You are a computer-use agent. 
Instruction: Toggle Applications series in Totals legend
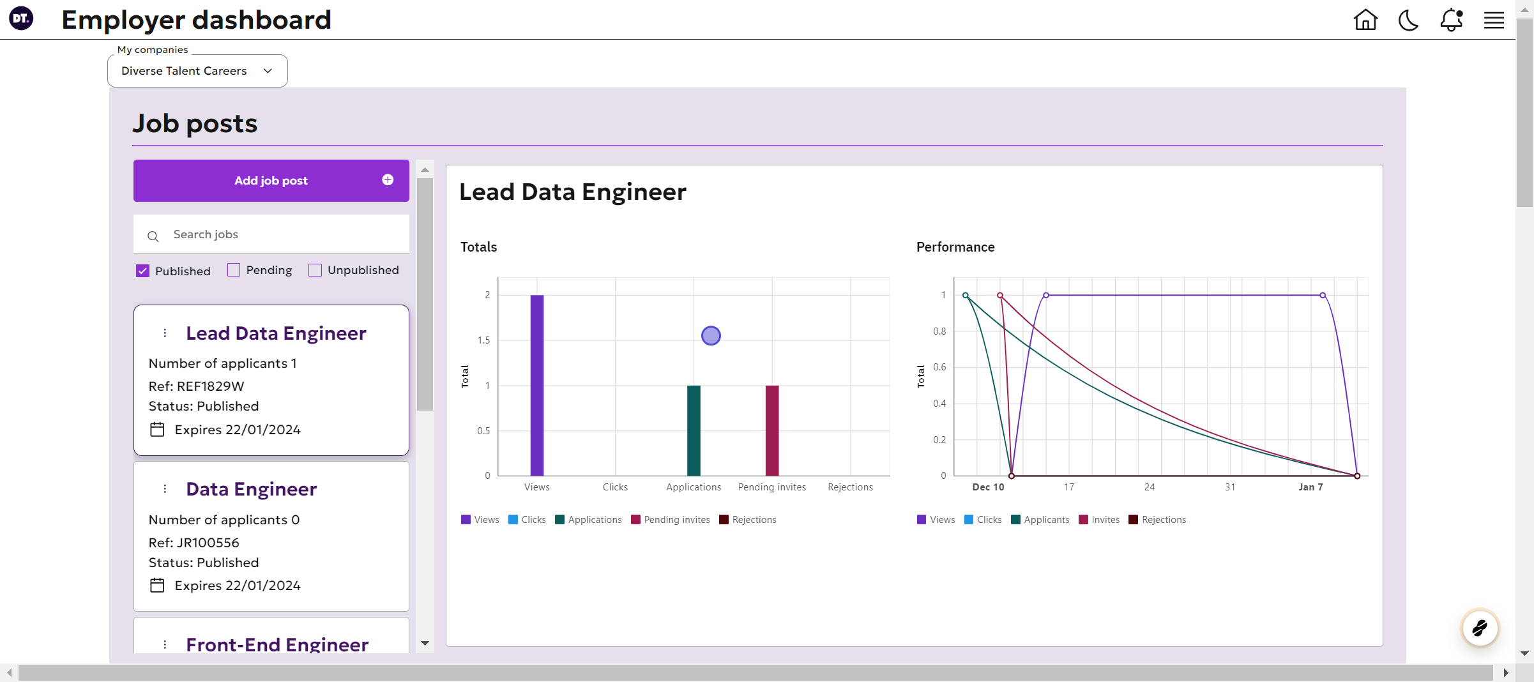point(588,520)
